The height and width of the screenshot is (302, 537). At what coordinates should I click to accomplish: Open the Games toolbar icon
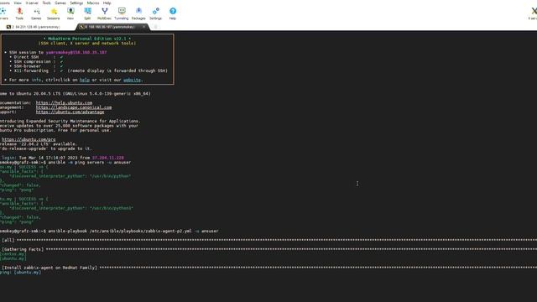pos(36,13)
